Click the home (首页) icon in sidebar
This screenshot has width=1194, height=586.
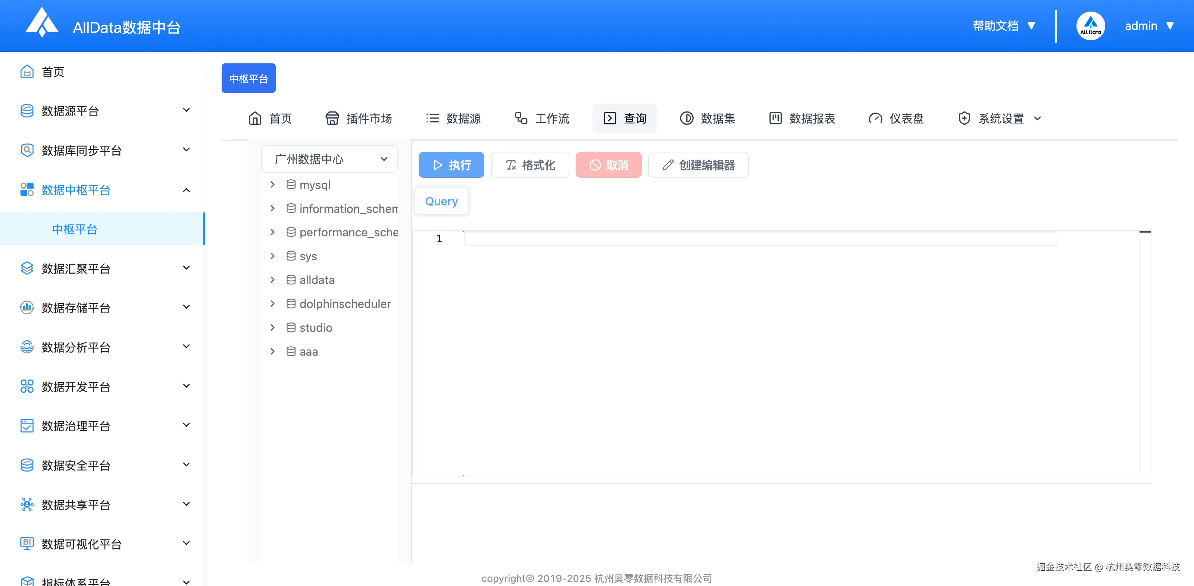pyautogui.click(x=27, y=72)
